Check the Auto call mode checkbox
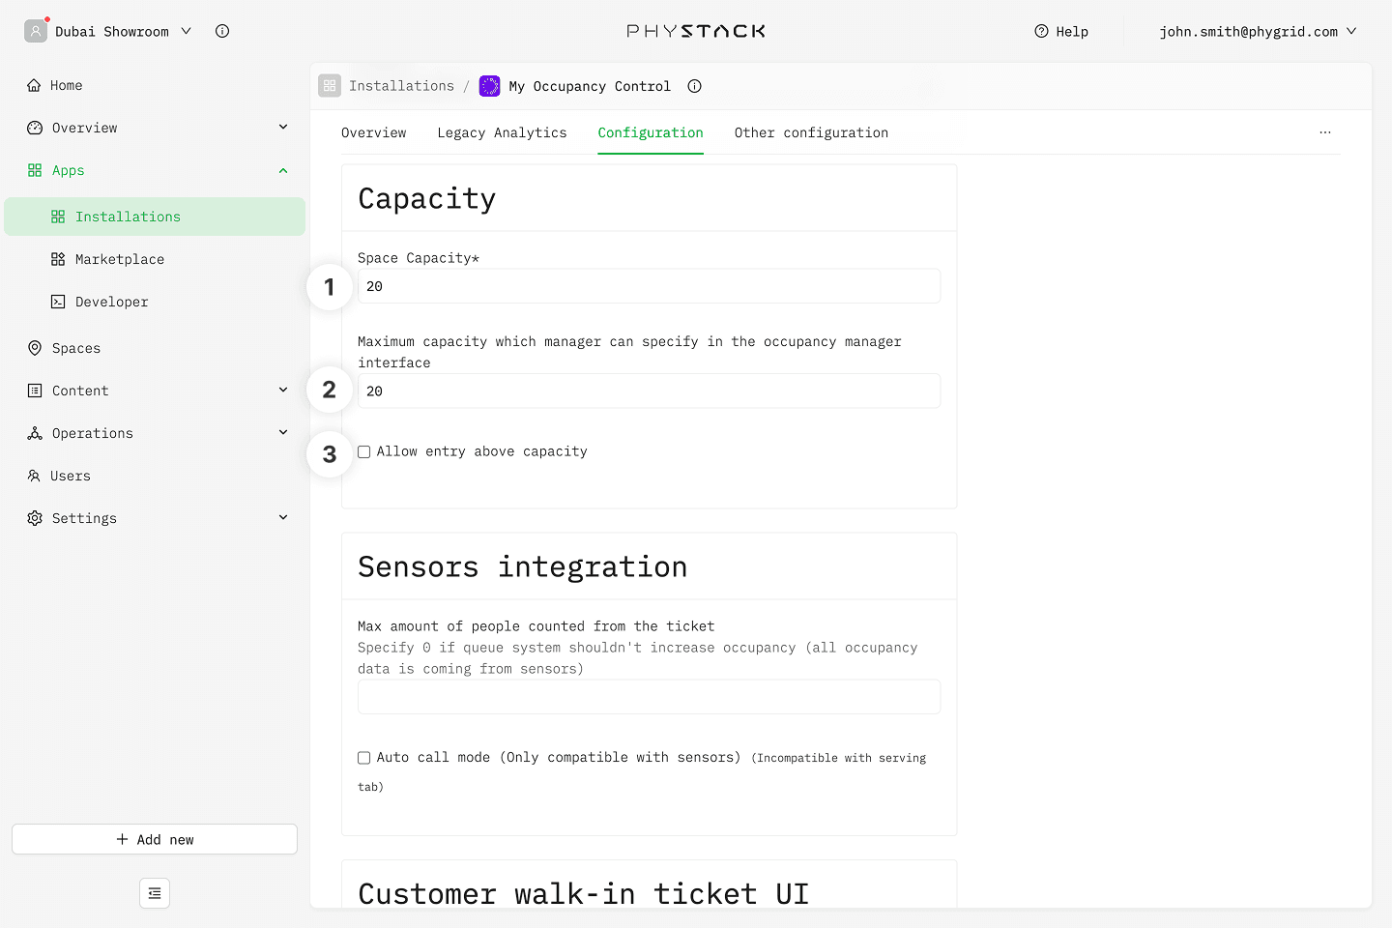The height and width of the screenshot is (928, 1392). (x=364, y=758)
